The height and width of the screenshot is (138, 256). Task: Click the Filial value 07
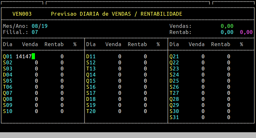pyautogui.click(x=35, y=32)
